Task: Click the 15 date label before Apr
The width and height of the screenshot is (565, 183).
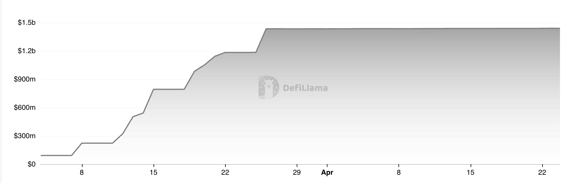Action: tap(154, 173)
